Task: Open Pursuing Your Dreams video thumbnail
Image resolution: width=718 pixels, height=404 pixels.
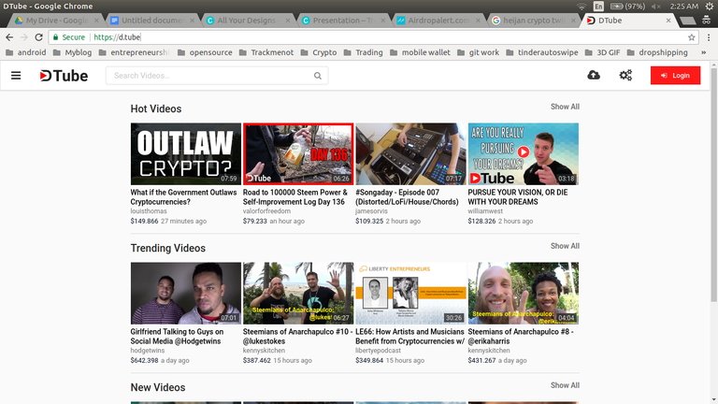Action: (x=523, y=154)
